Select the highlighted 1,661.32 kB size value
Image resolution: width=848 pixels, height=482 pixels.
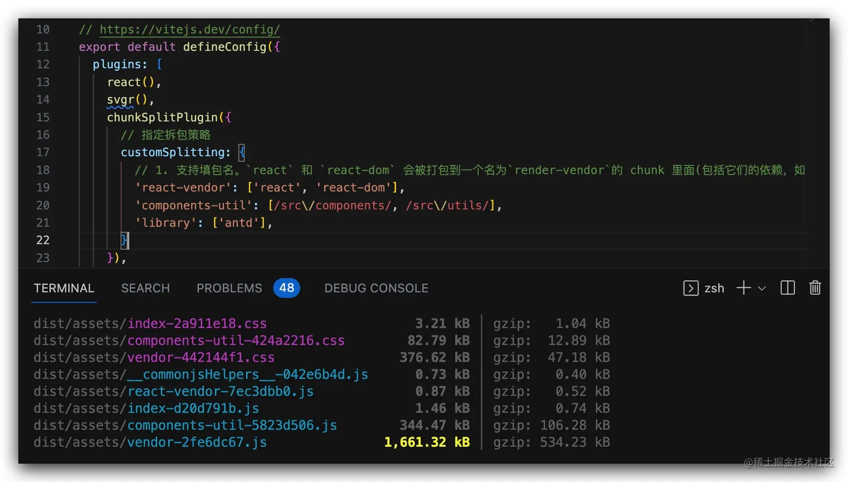click(427, 442)
